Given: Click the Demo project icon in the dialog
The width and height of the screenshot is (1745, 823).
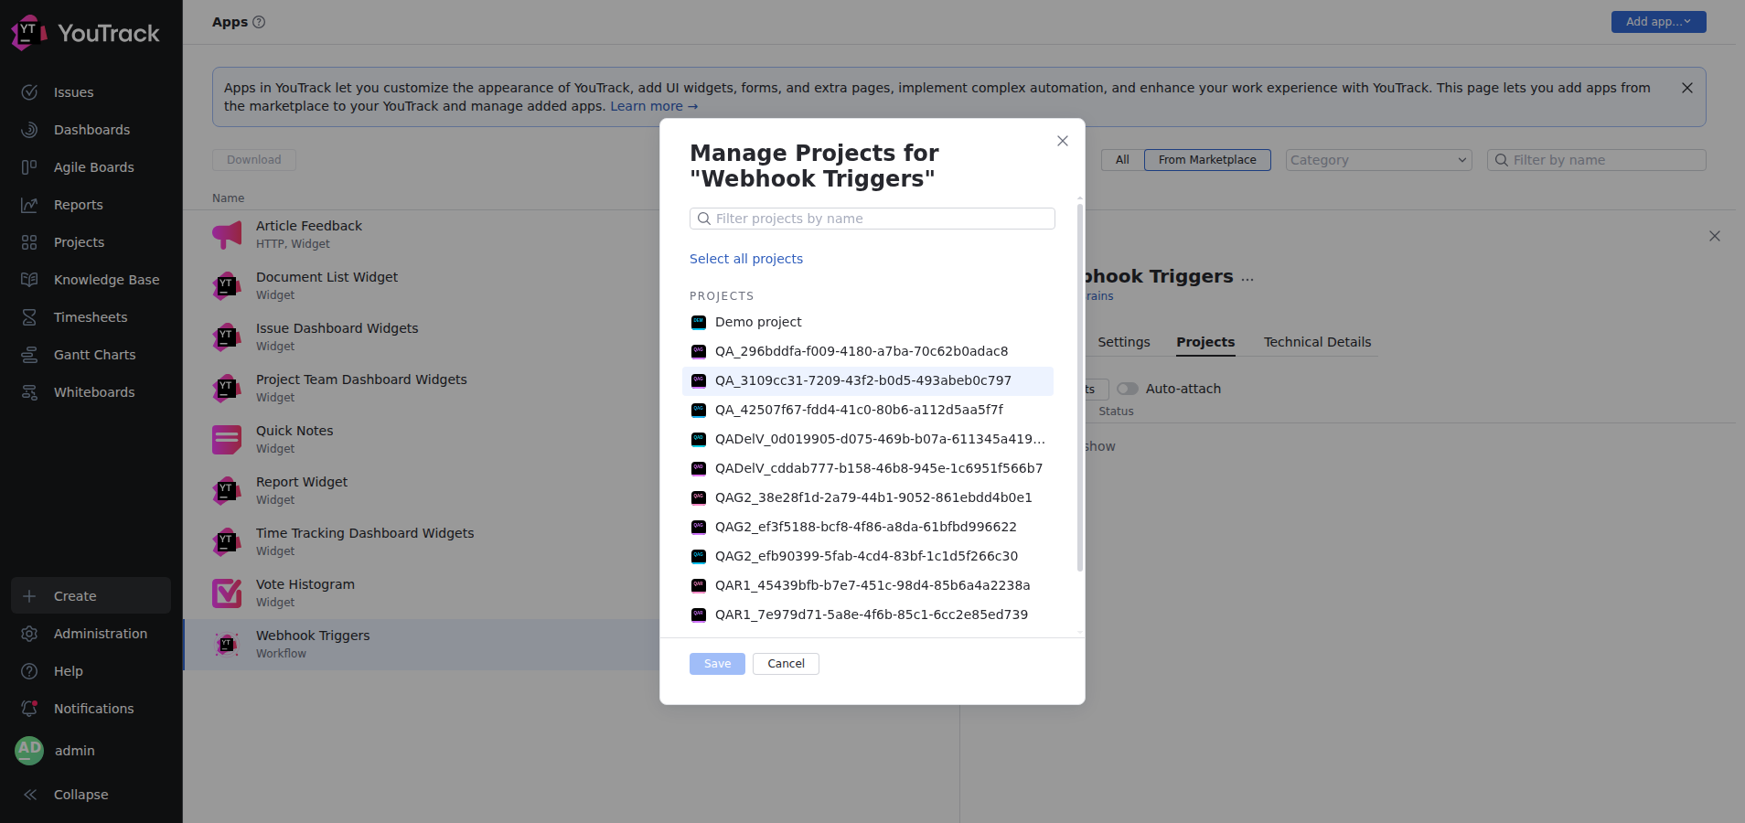Looking at the screenshot, I should coord(699,322).
